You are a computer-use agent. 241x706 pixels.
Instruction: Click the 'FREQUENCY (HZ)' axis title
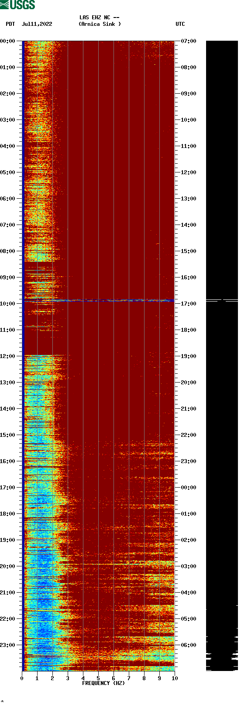point(103,683)
